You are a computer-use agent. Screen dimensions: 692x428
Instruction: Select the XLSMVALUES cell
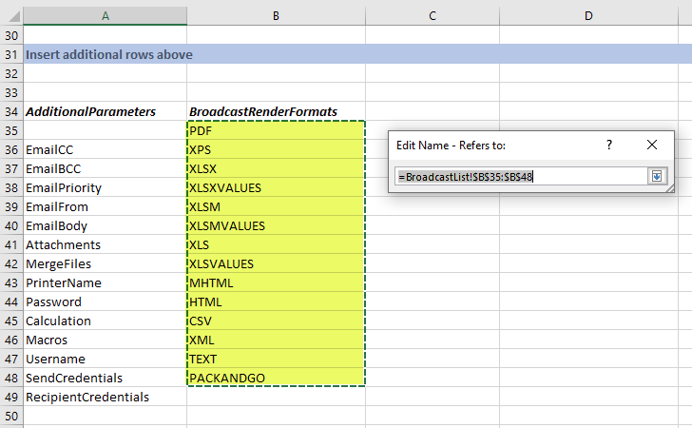276,225
